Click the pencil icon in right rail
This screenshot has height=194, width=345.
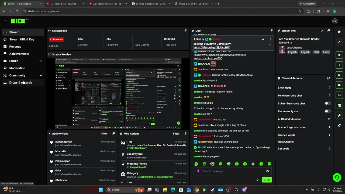[339, 42]
